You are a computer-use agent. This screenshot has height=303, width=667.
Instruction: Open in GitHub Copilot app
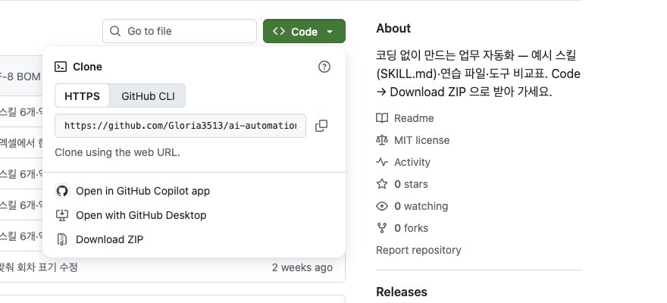point(143,191)
